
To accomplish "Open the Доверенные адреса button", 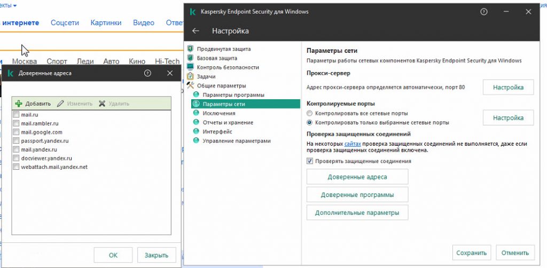I will point(357,177).
